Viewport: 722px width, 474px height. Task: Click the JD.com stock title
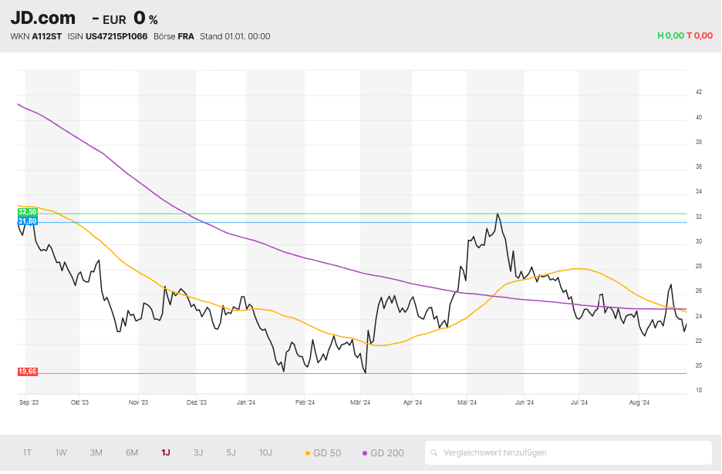pyautogui.click(x=43, y=18)
